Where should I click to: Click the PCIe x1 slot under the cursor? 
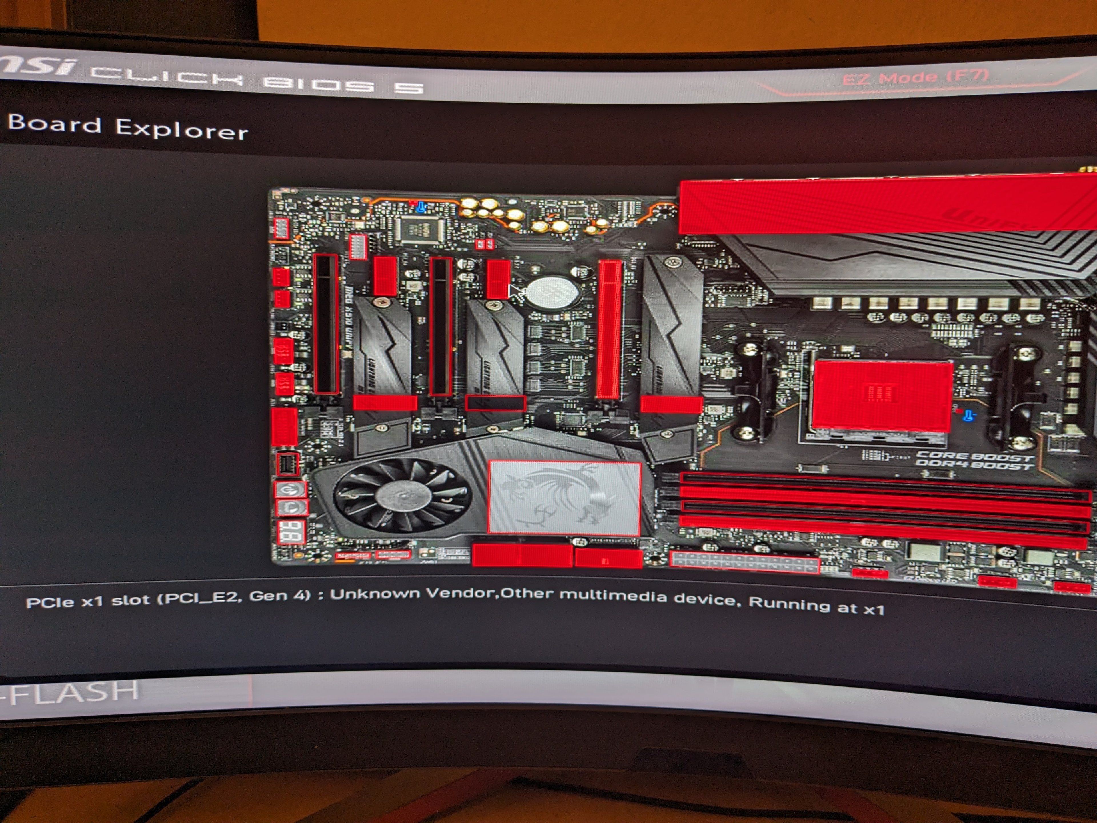point(498,279)
